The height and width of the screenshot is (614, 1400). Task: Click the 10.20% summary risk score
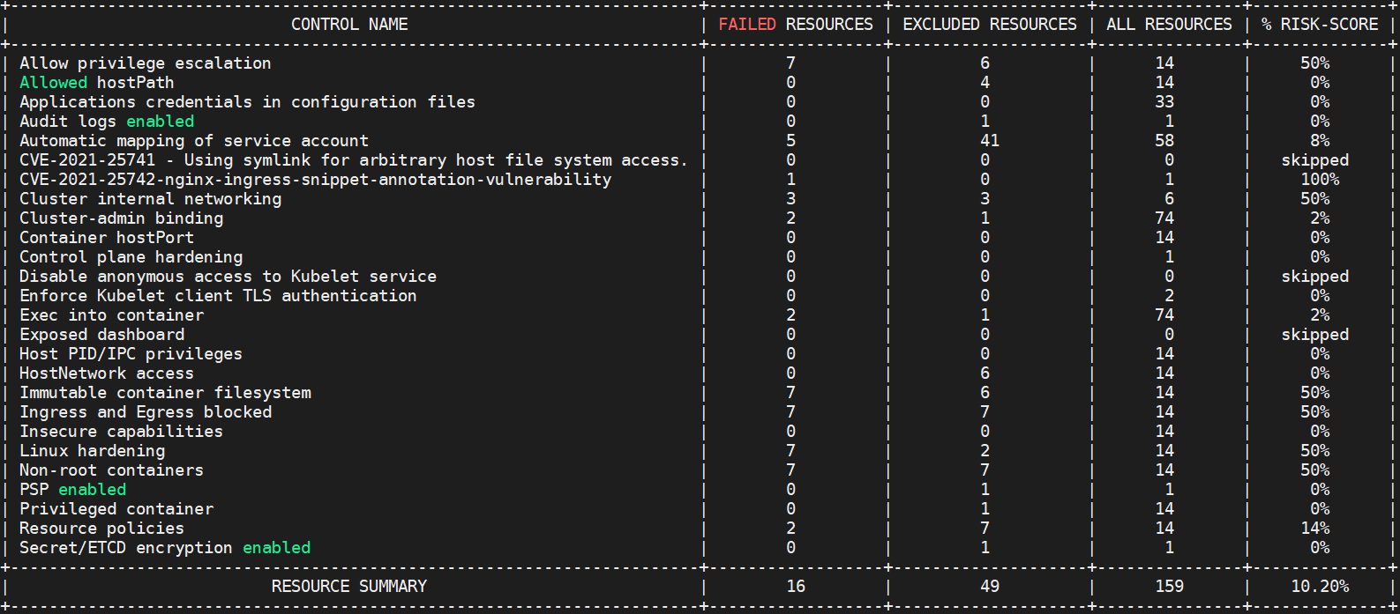(x=1320, y=587)
